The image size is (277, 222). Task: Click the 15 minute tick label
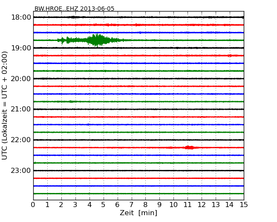[x=244, y=205]
